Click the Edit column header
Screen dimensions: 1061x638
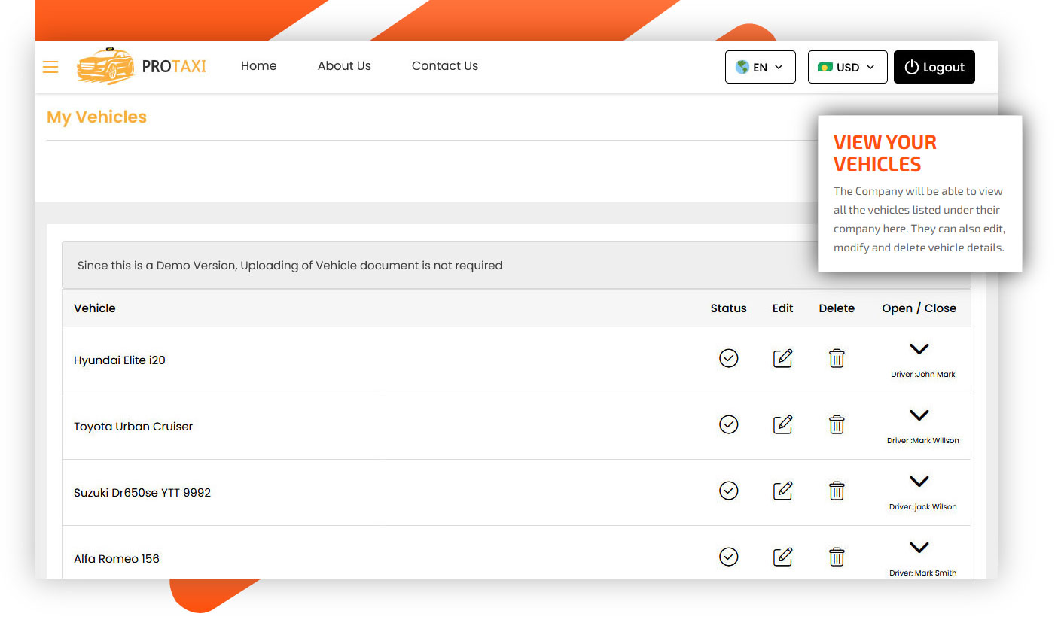pos(782,308)
